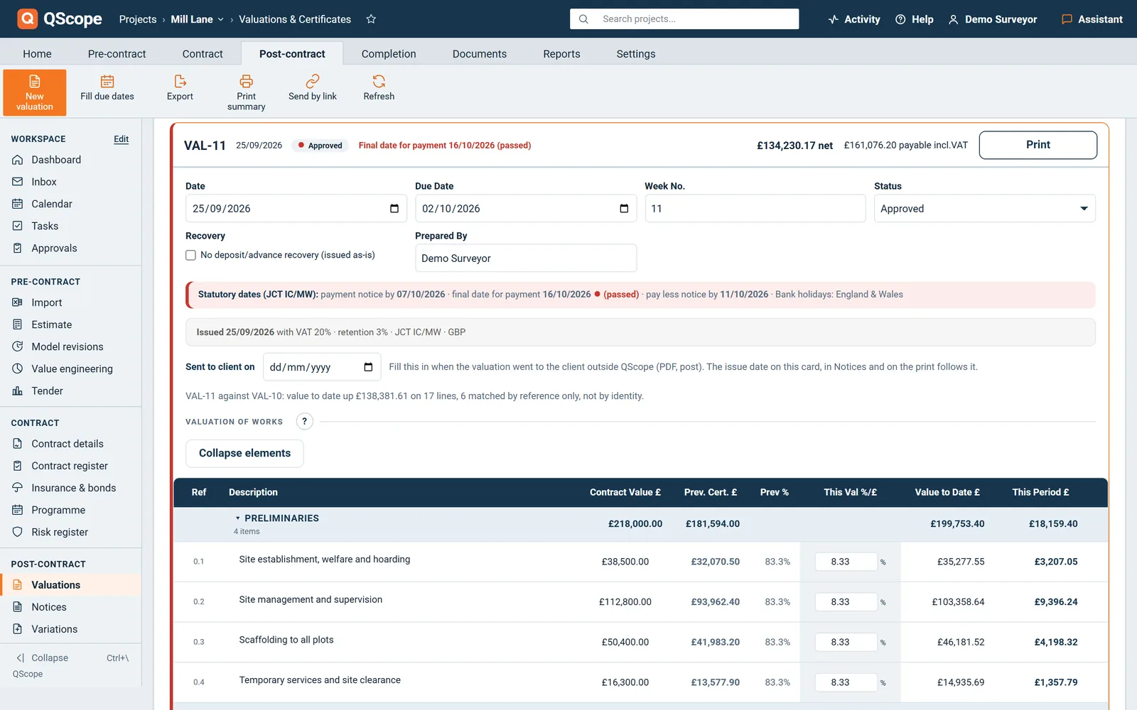Open Notices in the sidebar
Screen dimensions: 1137x710
click(x=49, y=607)
